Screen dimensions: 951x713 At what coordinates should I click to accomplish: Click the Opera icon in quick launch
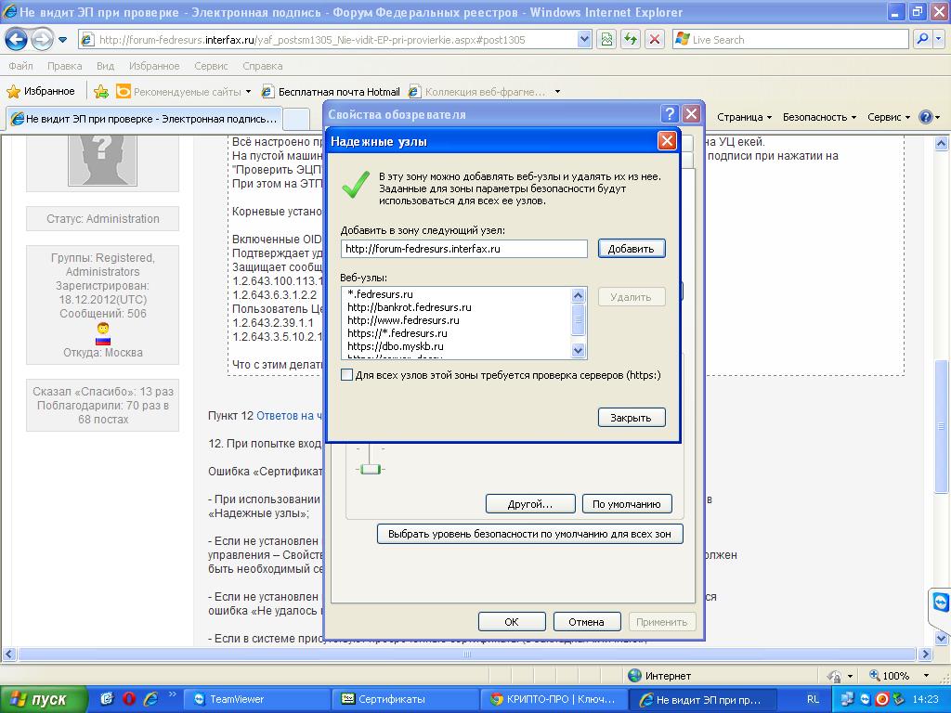129,699
